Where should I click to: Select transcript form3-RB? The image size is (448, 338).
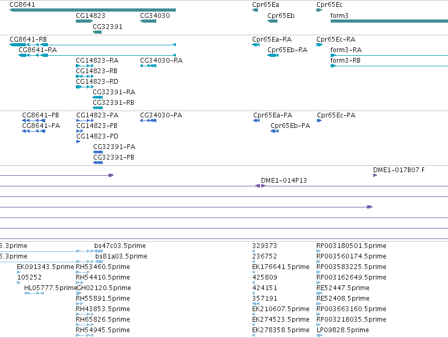pyautogui.click(x=389, y=66)
